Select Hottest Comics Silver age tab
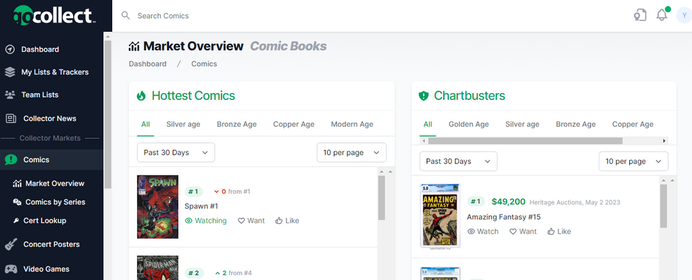 [x=183, y=124]
